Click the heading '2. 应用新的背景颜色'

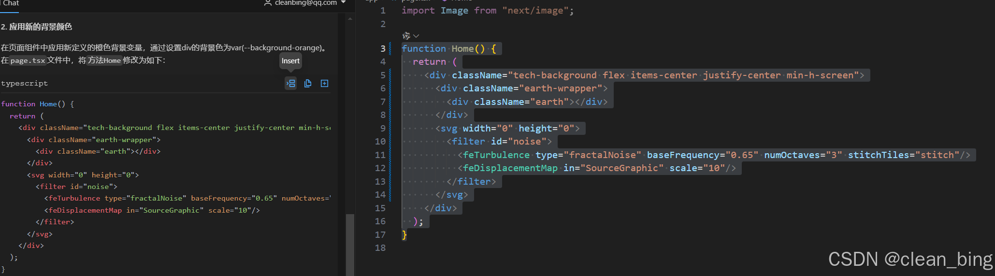pyautogui.click(x=36, y=27)
